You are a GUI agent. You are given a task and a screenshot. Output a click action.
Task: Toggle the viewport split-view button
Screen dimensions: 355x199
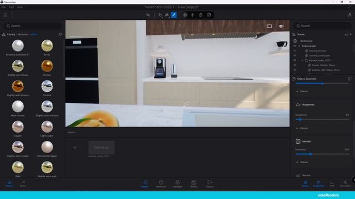[269, 26]
